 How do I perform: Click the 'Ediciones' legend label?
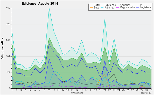coord(110,5)
